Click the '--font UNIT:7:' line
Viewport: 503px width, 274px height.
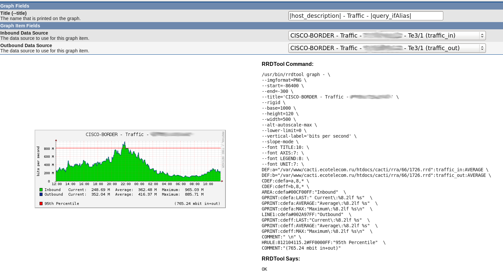(x=283, y=164)
